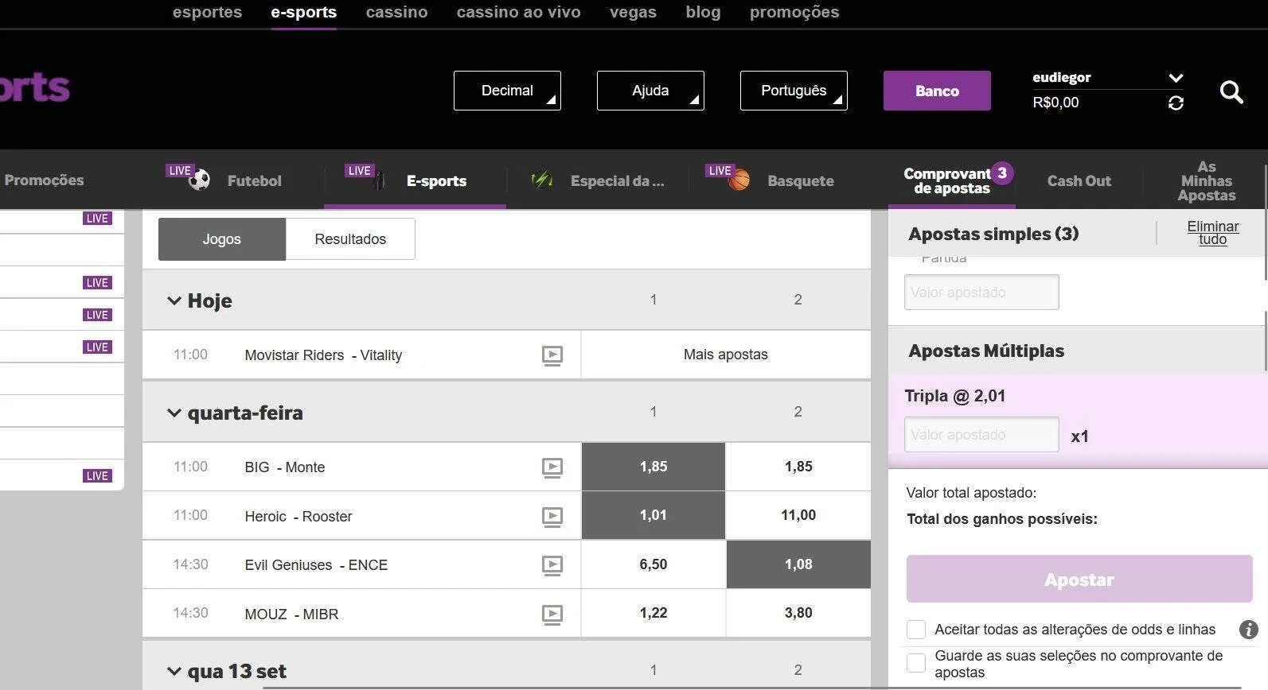Screen dimensions: 1268x690
Task: Open live stream icon for Heroic - Rooster
Action: (x=552, y=517)
